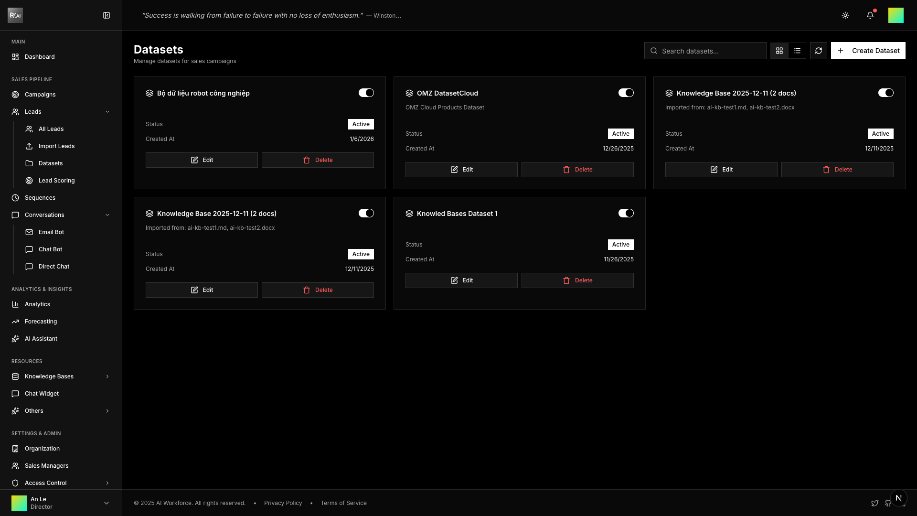Viewport: 917px width, 516px height.
Task: Open the gradient profile avatar top-right
Action: tap(896, 15)
